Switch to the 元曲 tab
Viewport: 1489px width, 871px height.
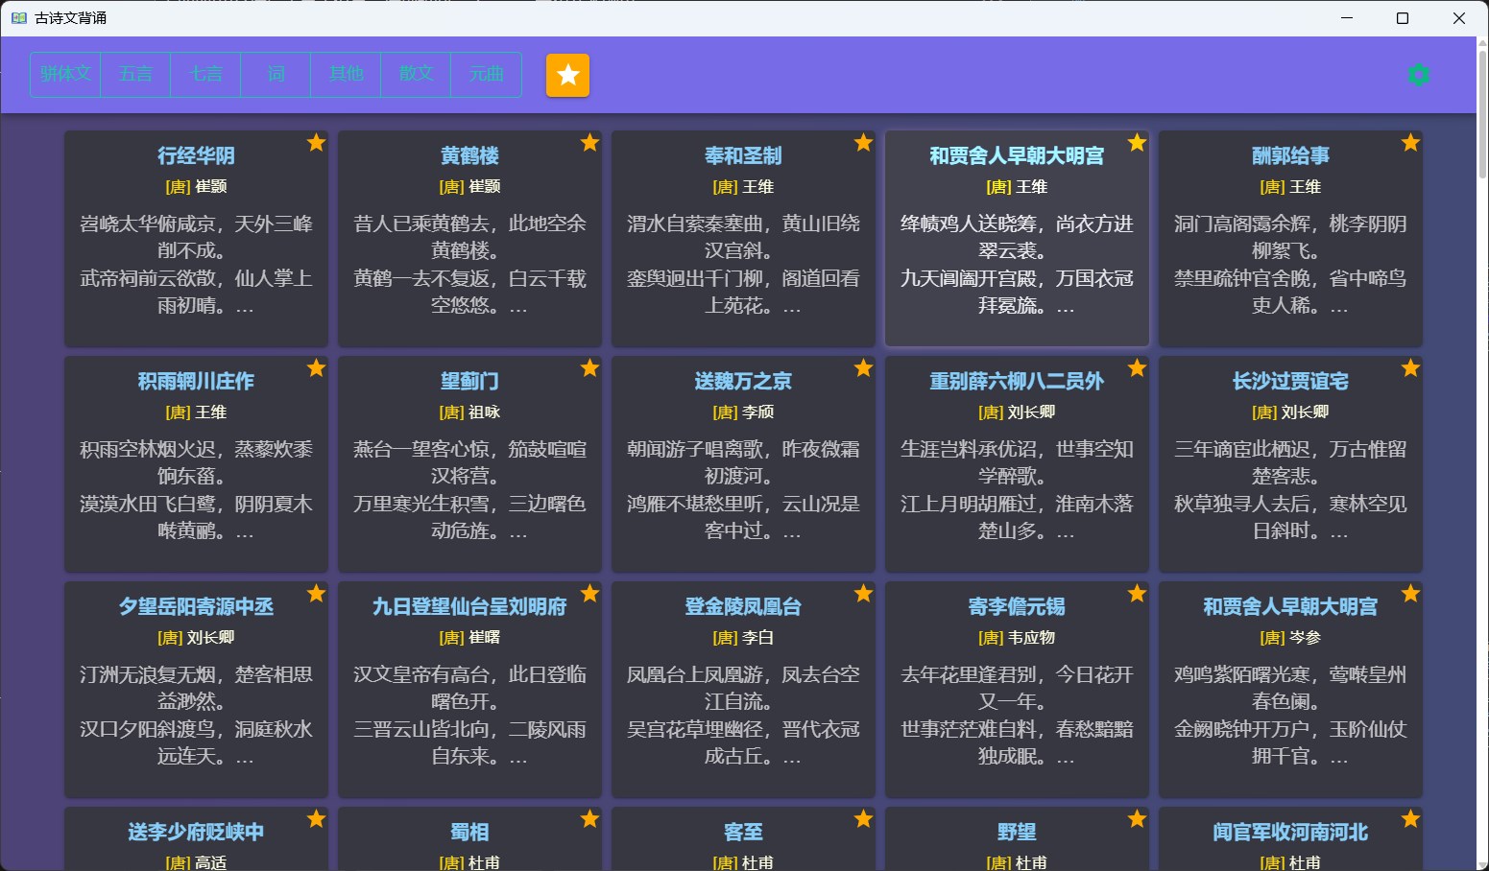(486, 75)
